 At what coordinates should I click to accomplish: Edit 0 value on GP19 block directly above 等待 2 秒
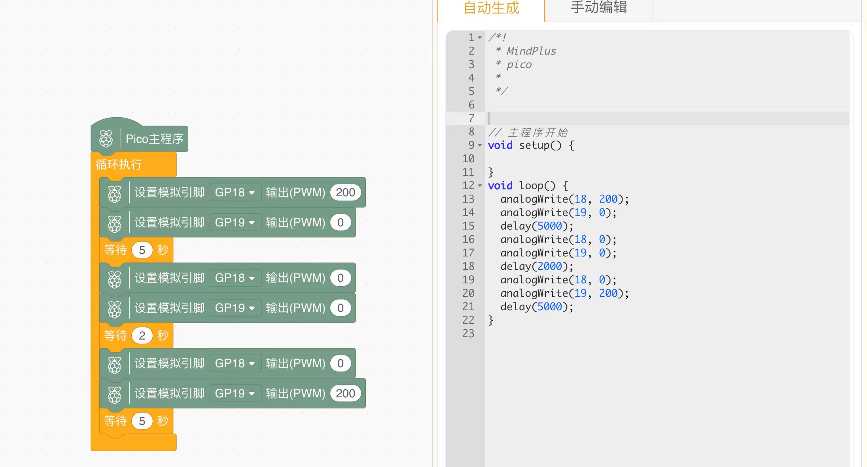click(x=341, y=308)
